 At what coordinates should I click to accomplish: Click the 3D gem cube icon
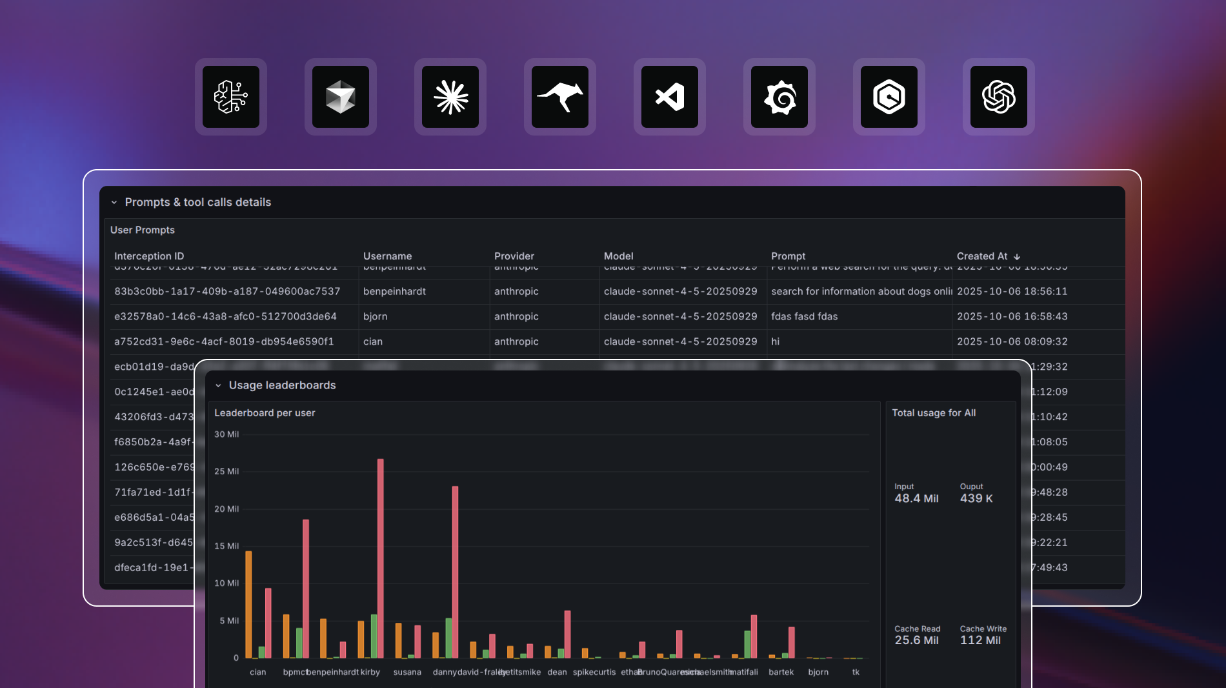(x=341, y=97)
